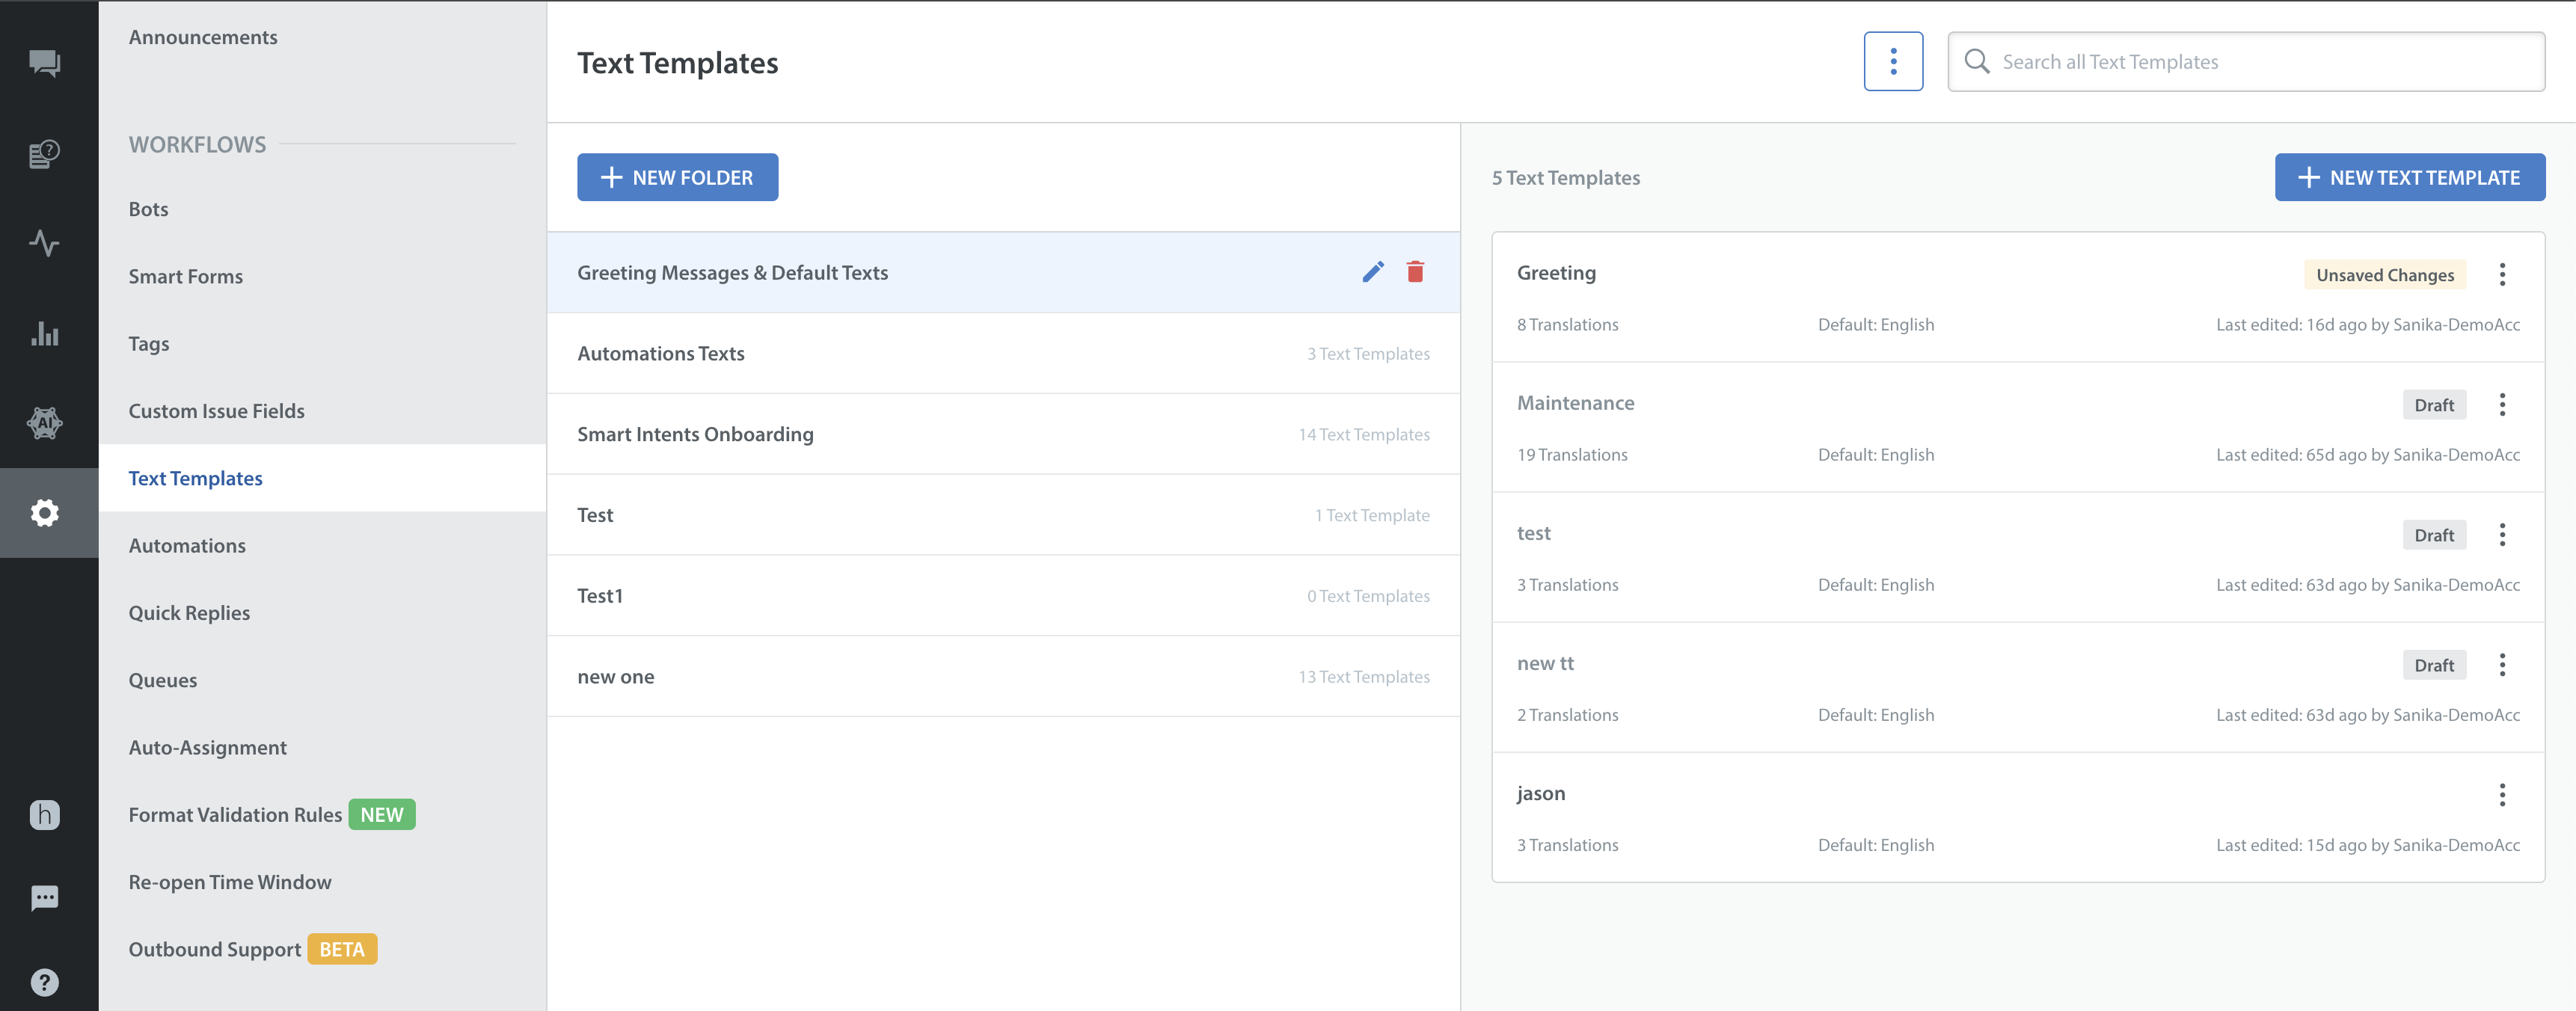Click '8 Translations' under Greeting

point(1567,325)
